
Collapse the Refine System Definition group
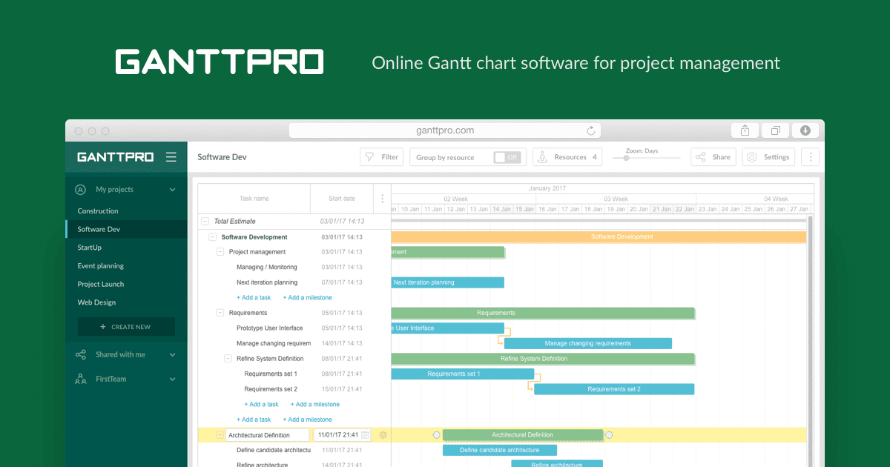click(x=228, y=359)
